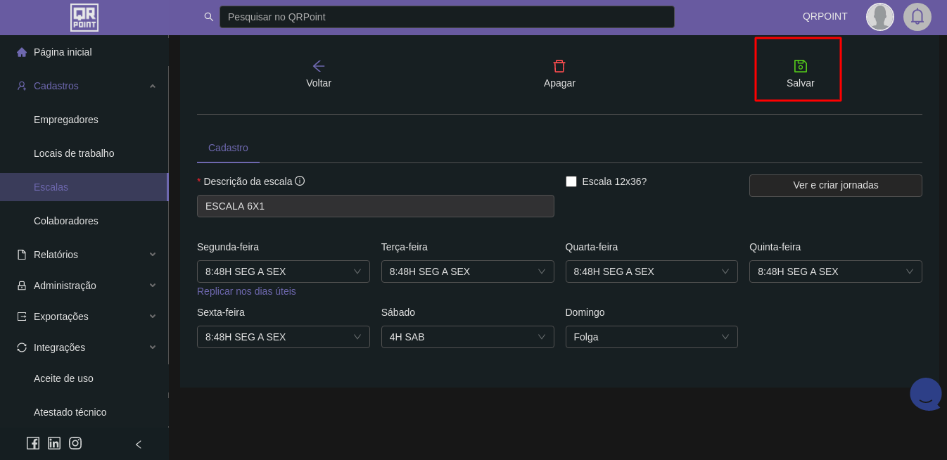Expand the Relatórios menu
This screenshot has height=460, width=947.
tap(84, 255)
